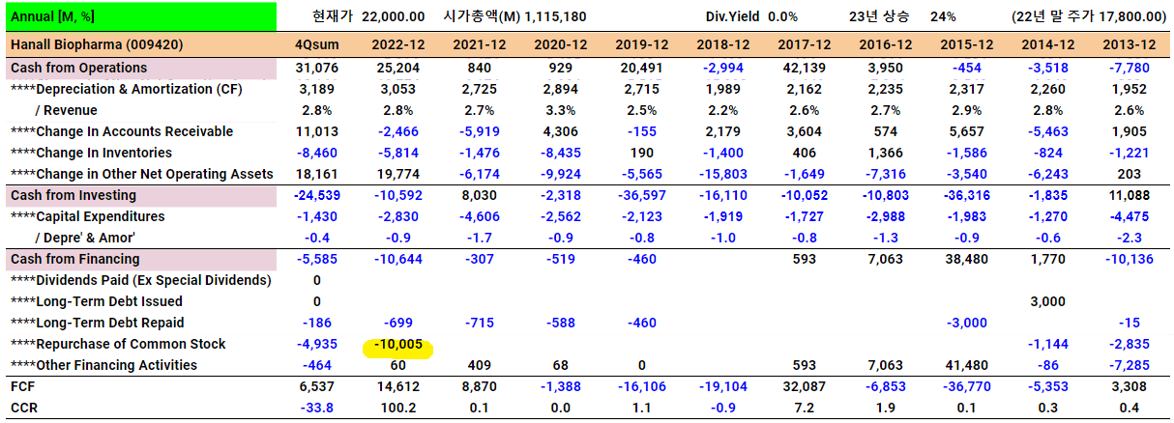Select the 2020-12 column header
The height and width of the screenshot is (423, 1174).
point(560,45)
